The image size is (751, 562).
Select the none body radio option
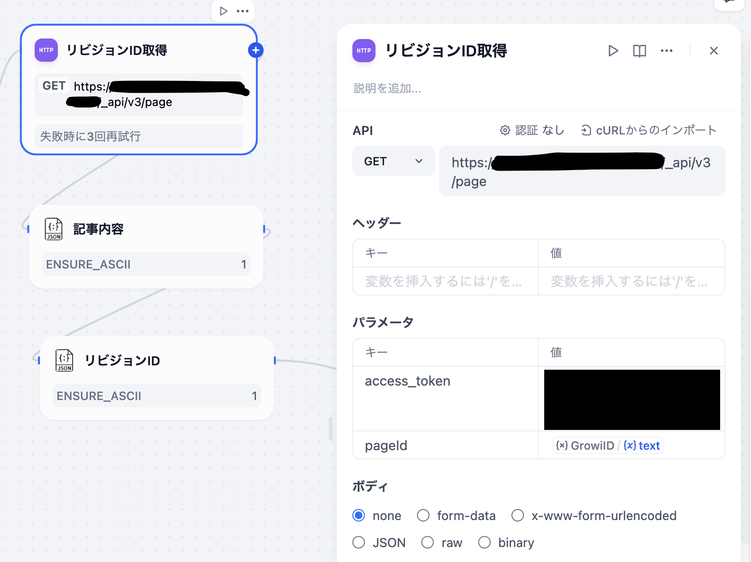point(359,515)
